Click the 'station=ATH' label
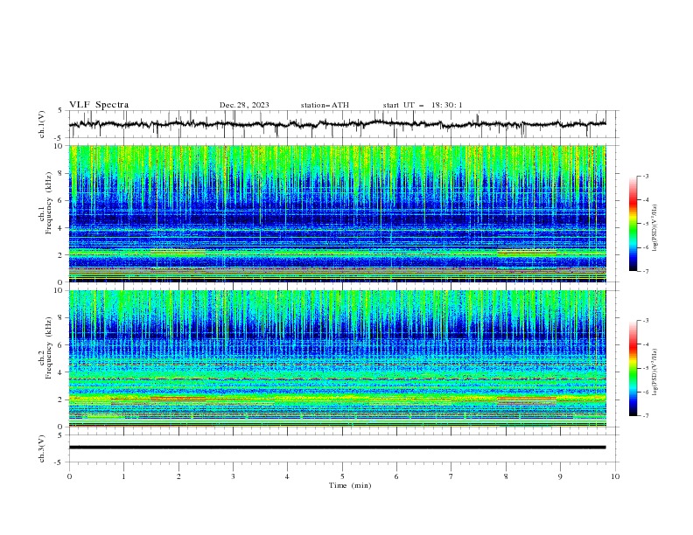Viewport: 693px width, 535px height. point(325,105)
